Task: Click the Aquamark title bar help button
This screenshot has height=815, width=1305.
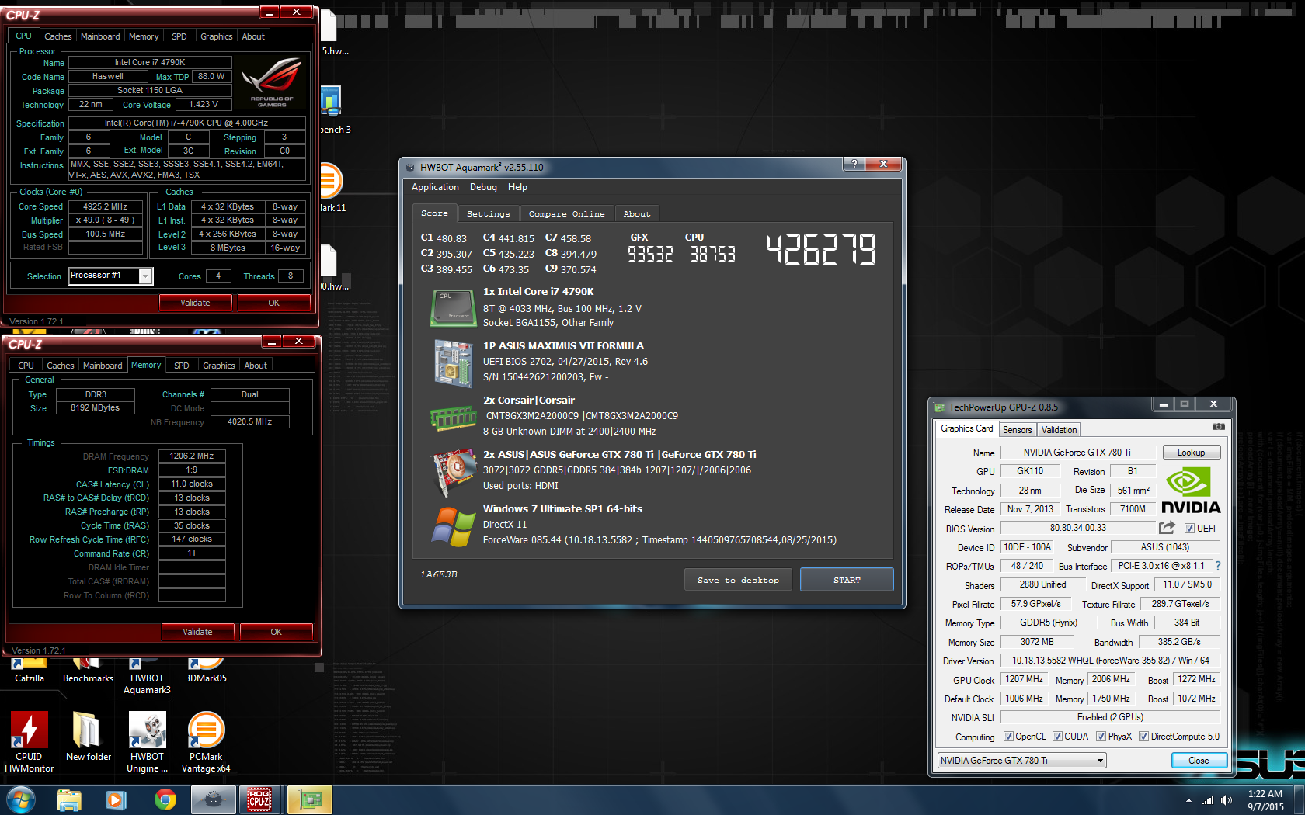Action: click(854, 164)
